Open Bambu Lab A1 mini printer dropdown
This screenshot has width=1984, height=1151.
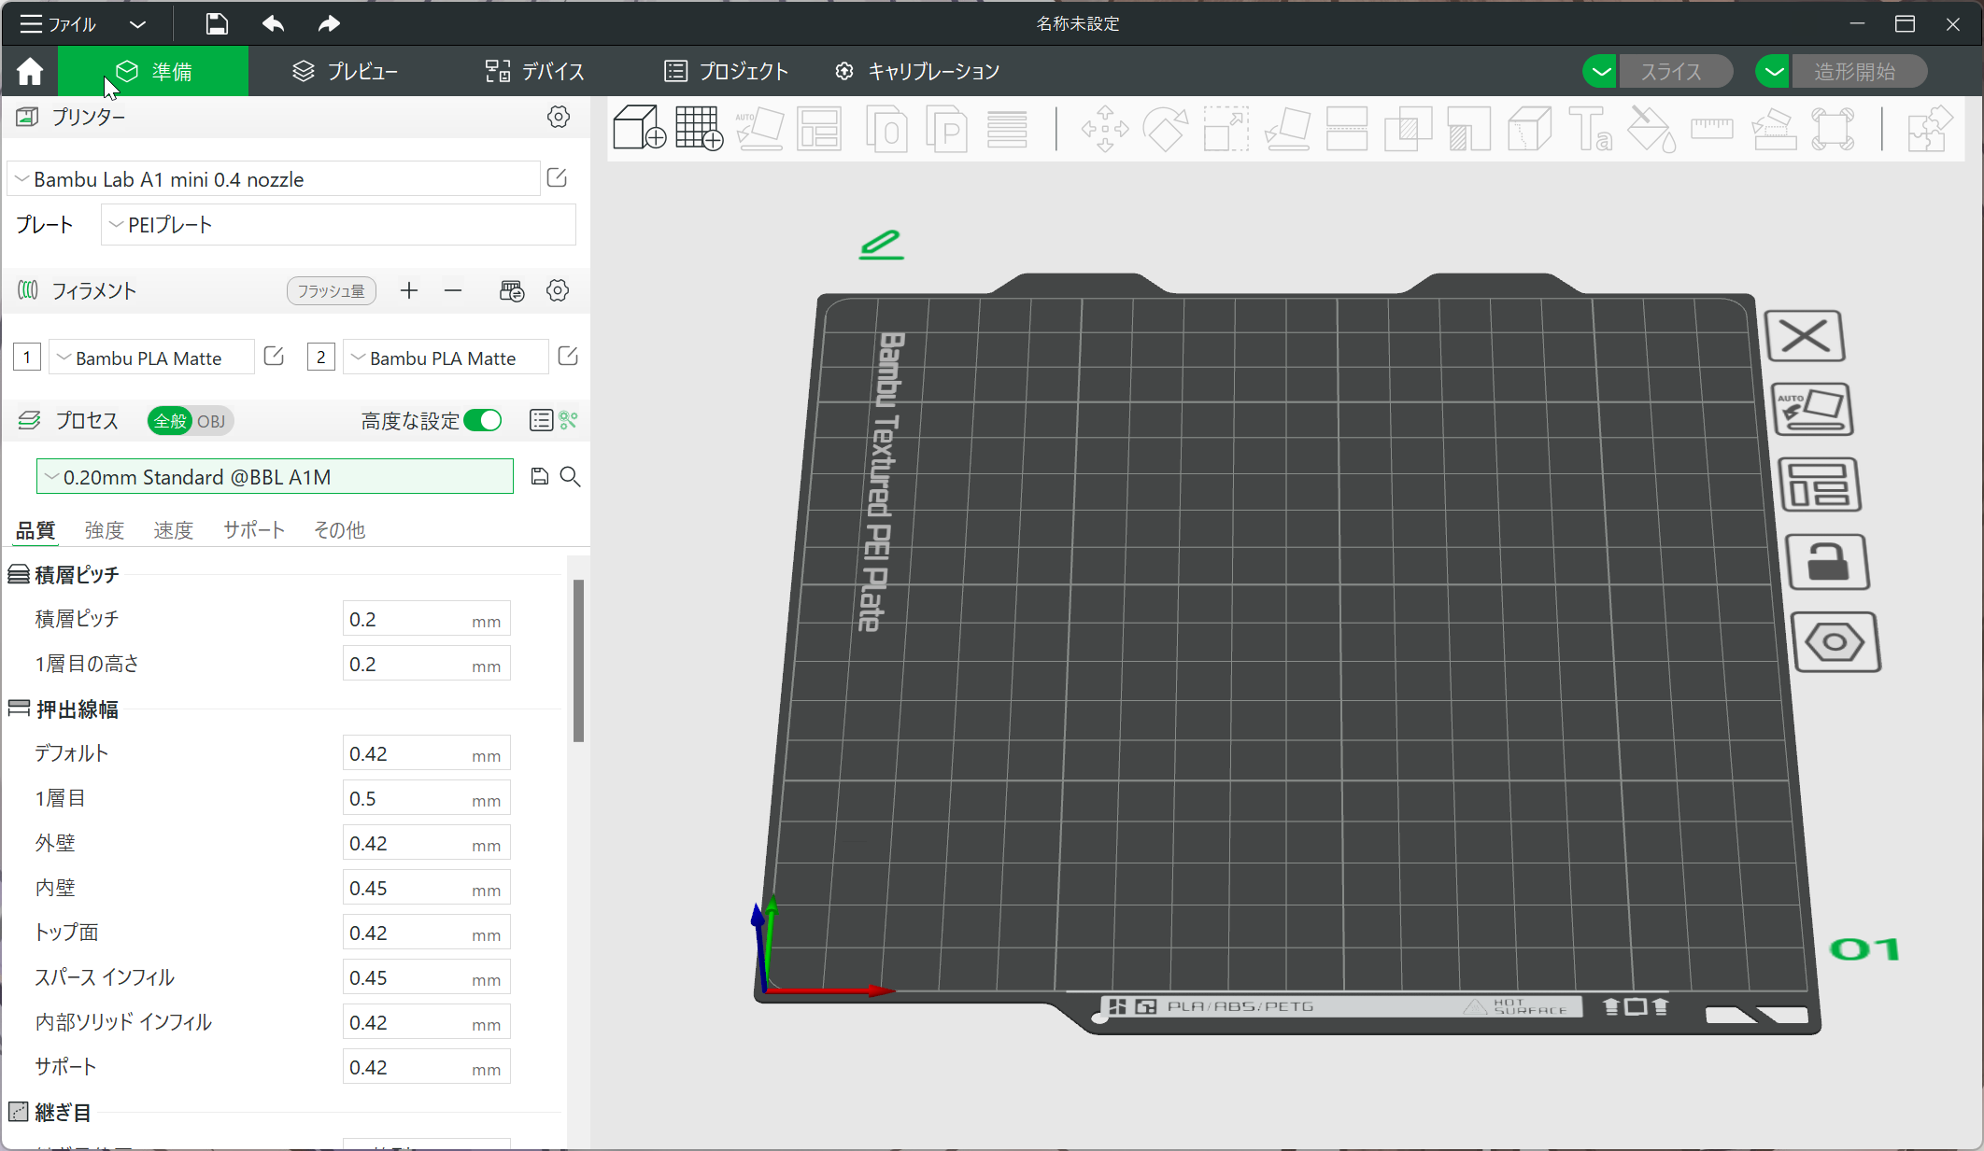tap(273, 179)
